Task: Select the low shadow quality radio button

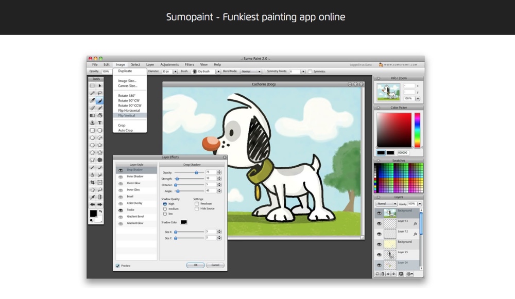Action: (165, 214)
